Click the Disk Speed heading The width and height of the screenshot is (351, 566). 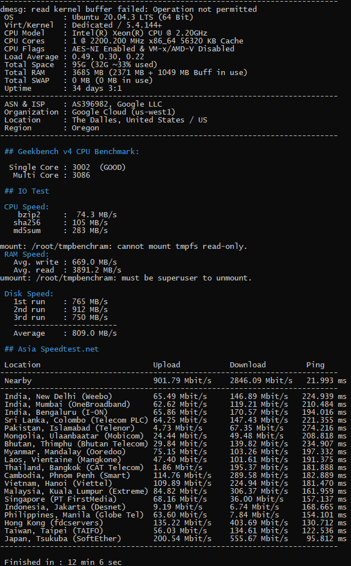click(x=29, y=294)
